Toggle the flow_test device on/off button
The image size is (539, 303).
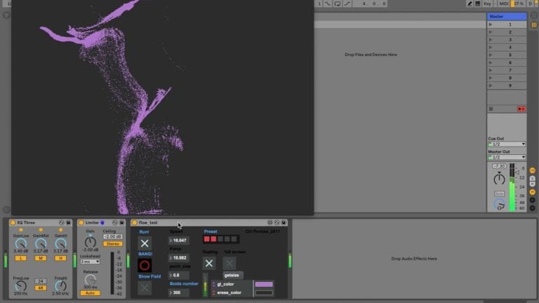tap(135, 222)
